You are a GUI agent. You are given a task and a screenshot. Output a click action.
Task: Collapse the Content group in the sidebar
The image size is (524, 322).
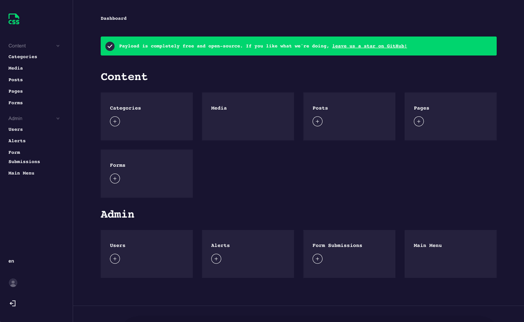click(x=58, y=46)
